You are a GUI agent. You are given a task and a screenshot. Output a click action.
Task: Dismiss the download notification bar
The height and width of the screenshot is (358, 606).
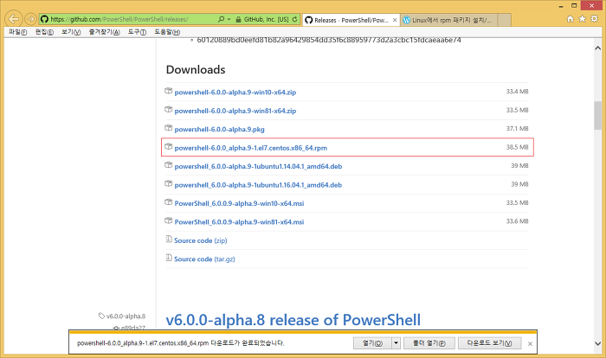[530, 343]
